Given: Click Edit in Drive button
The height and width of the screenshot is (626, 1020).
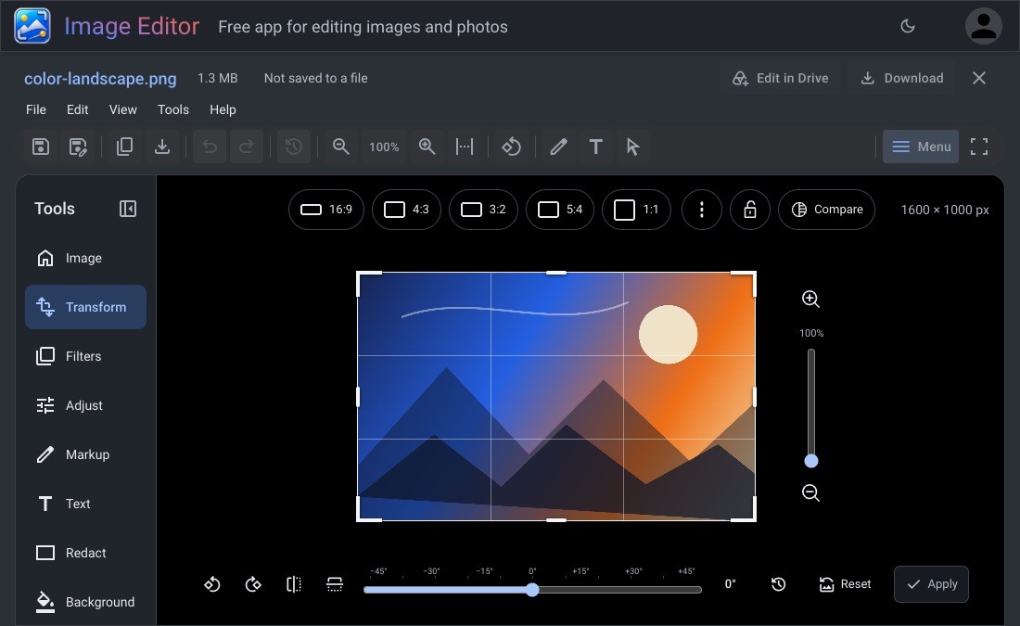Looking at the screenshot, I should (780, 78).
